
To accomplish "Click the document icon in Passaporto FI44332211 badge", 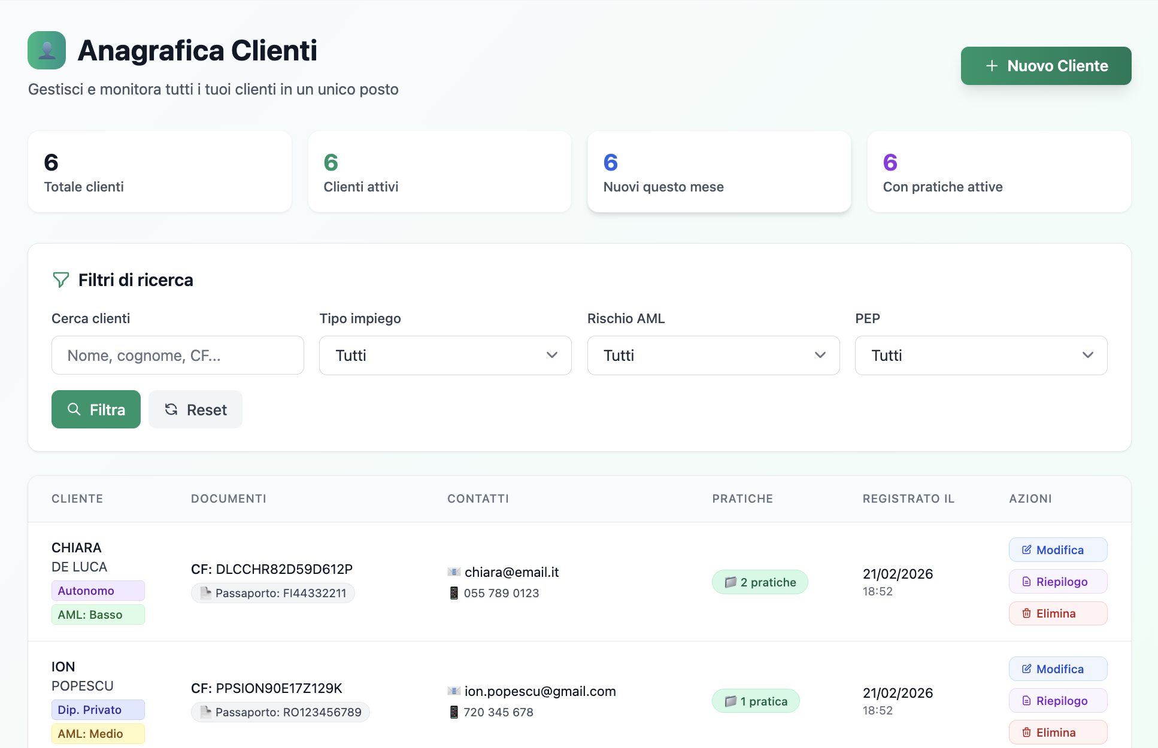I will [205, 593].
